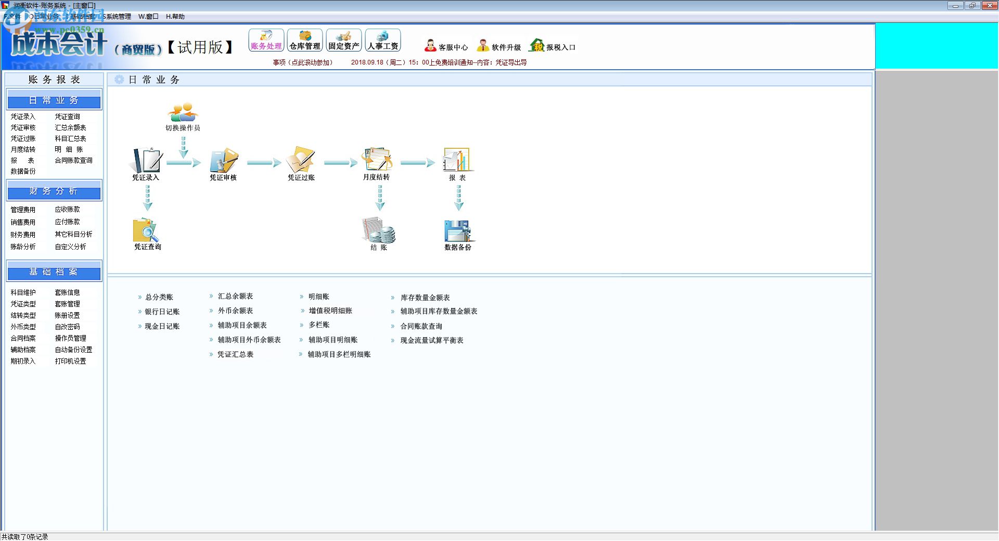Open 应付账款 in the sidebar

coord(68,222)
